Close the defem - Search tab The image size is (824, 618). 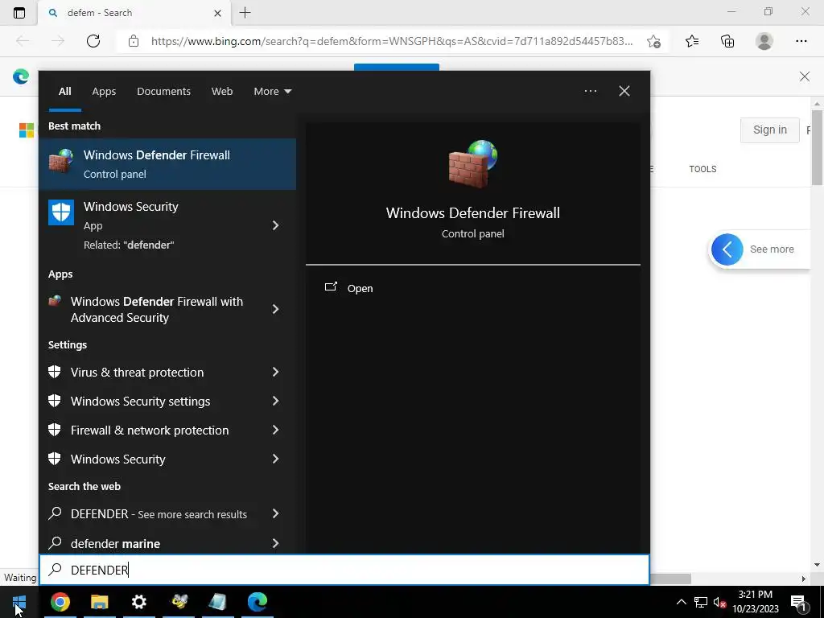[217, 13]
